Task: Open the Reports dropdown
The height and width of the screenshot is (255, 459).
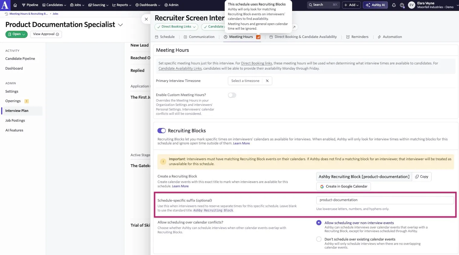Action: (x=122, y=5)
